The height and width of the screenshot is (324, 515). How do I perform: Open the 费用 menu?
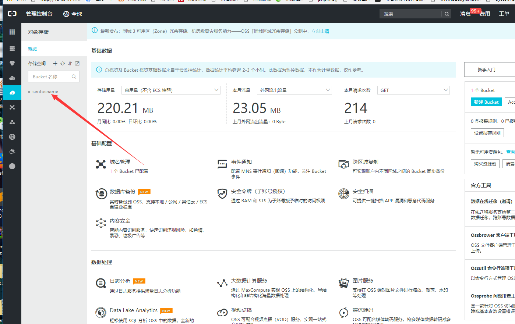(x=485, y=14)
